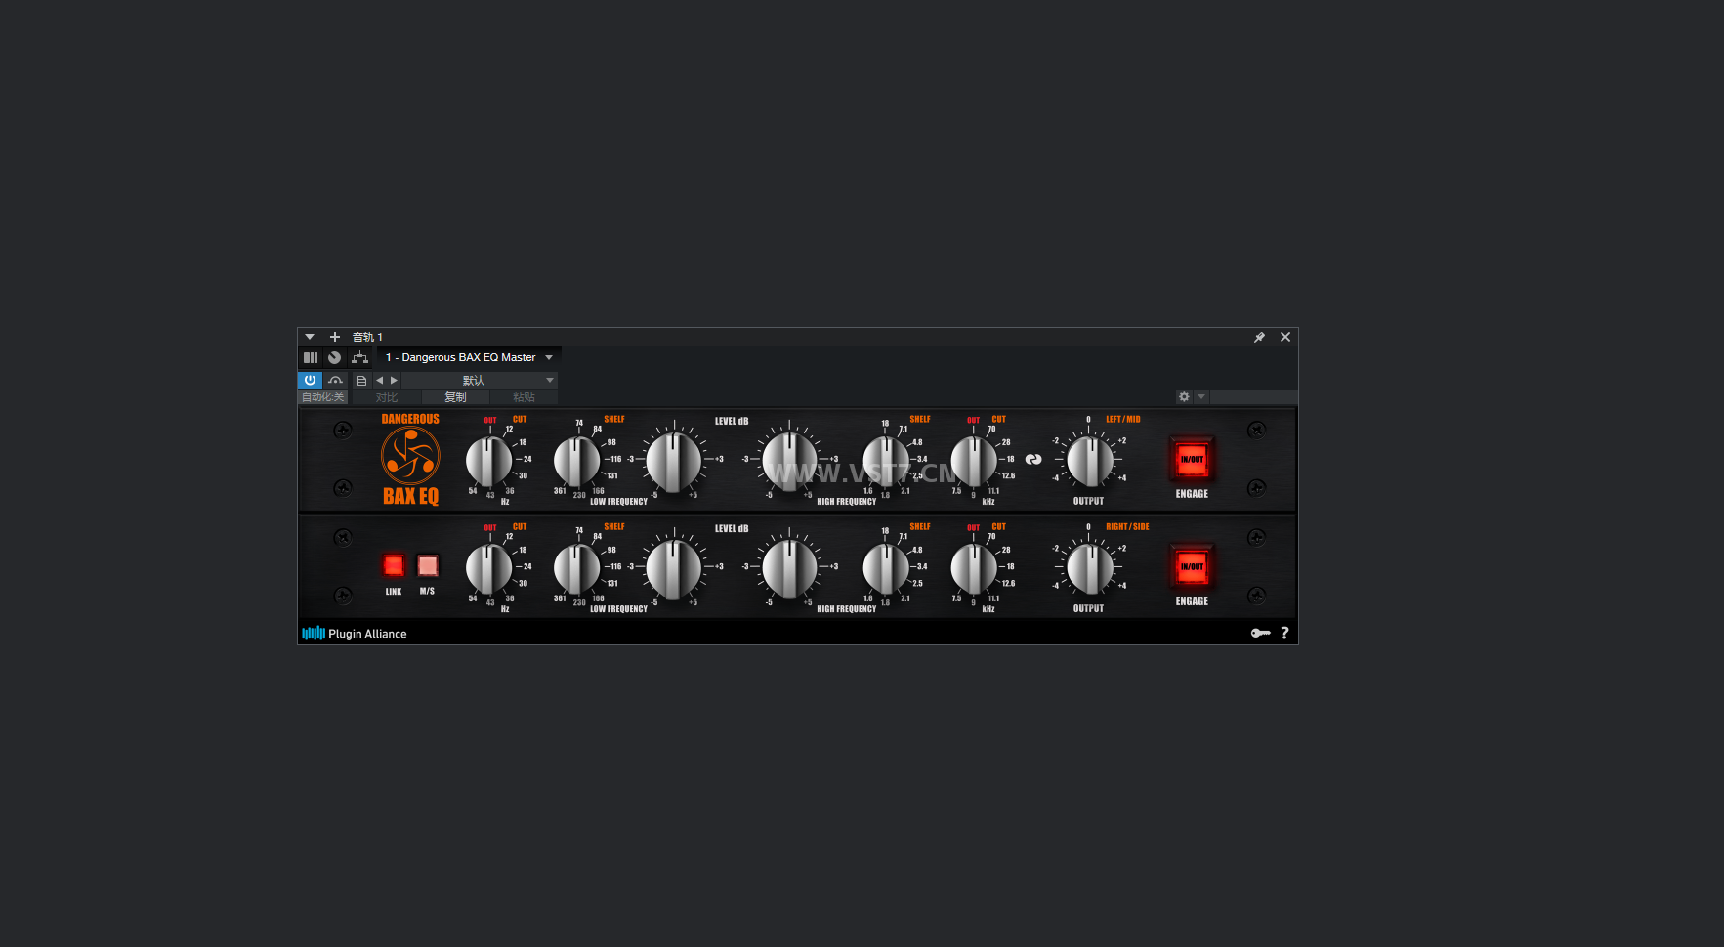Click the link chain icon between channels

coord(1033,459)
